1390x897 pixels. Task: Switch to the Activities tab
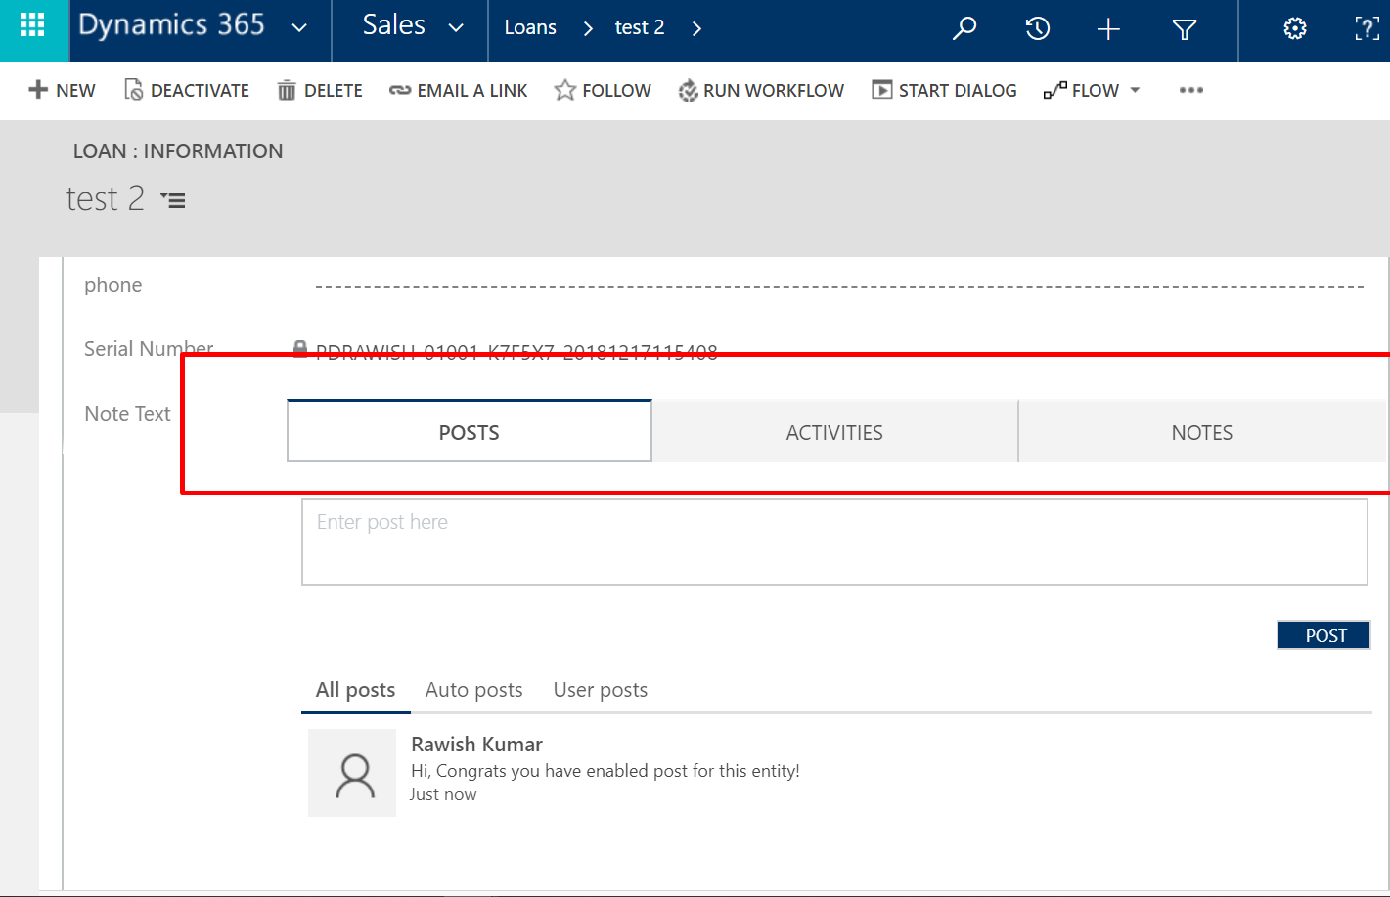[834, 432]
